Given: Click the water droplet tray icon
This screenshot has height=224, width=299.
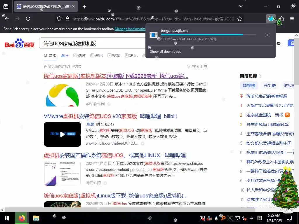Looking at the screenshot, I should click(x=216, y=218).
